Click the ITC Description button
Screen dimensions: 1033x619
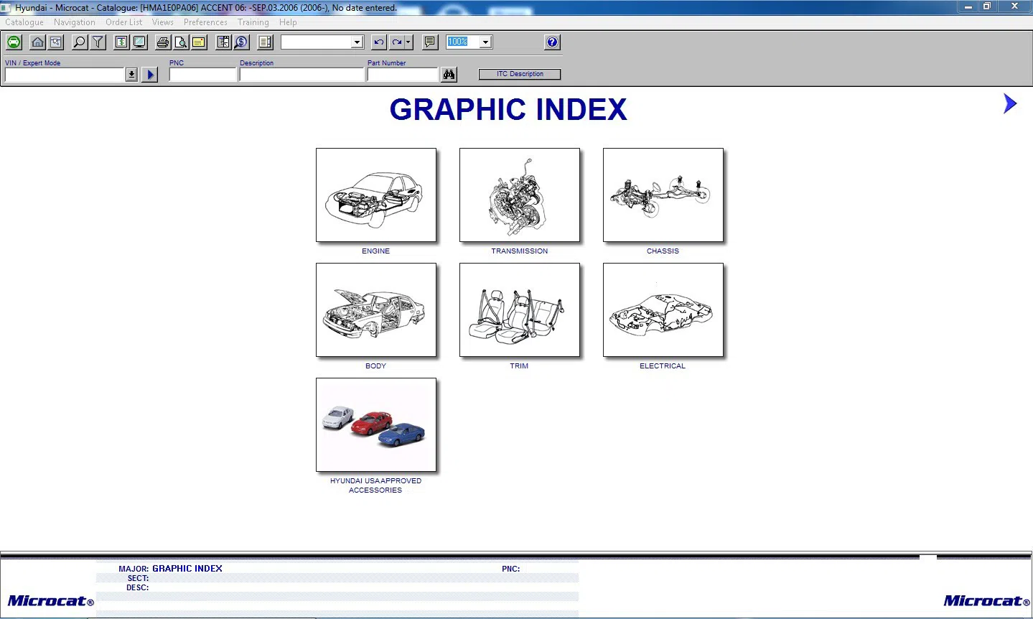coord(520,74)
